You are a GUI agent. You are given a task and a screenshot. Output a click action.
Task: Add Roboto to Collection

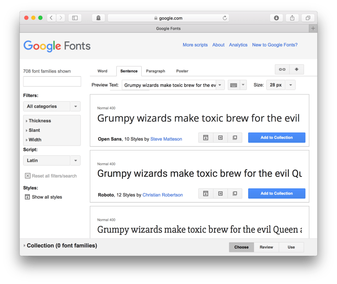277,193
